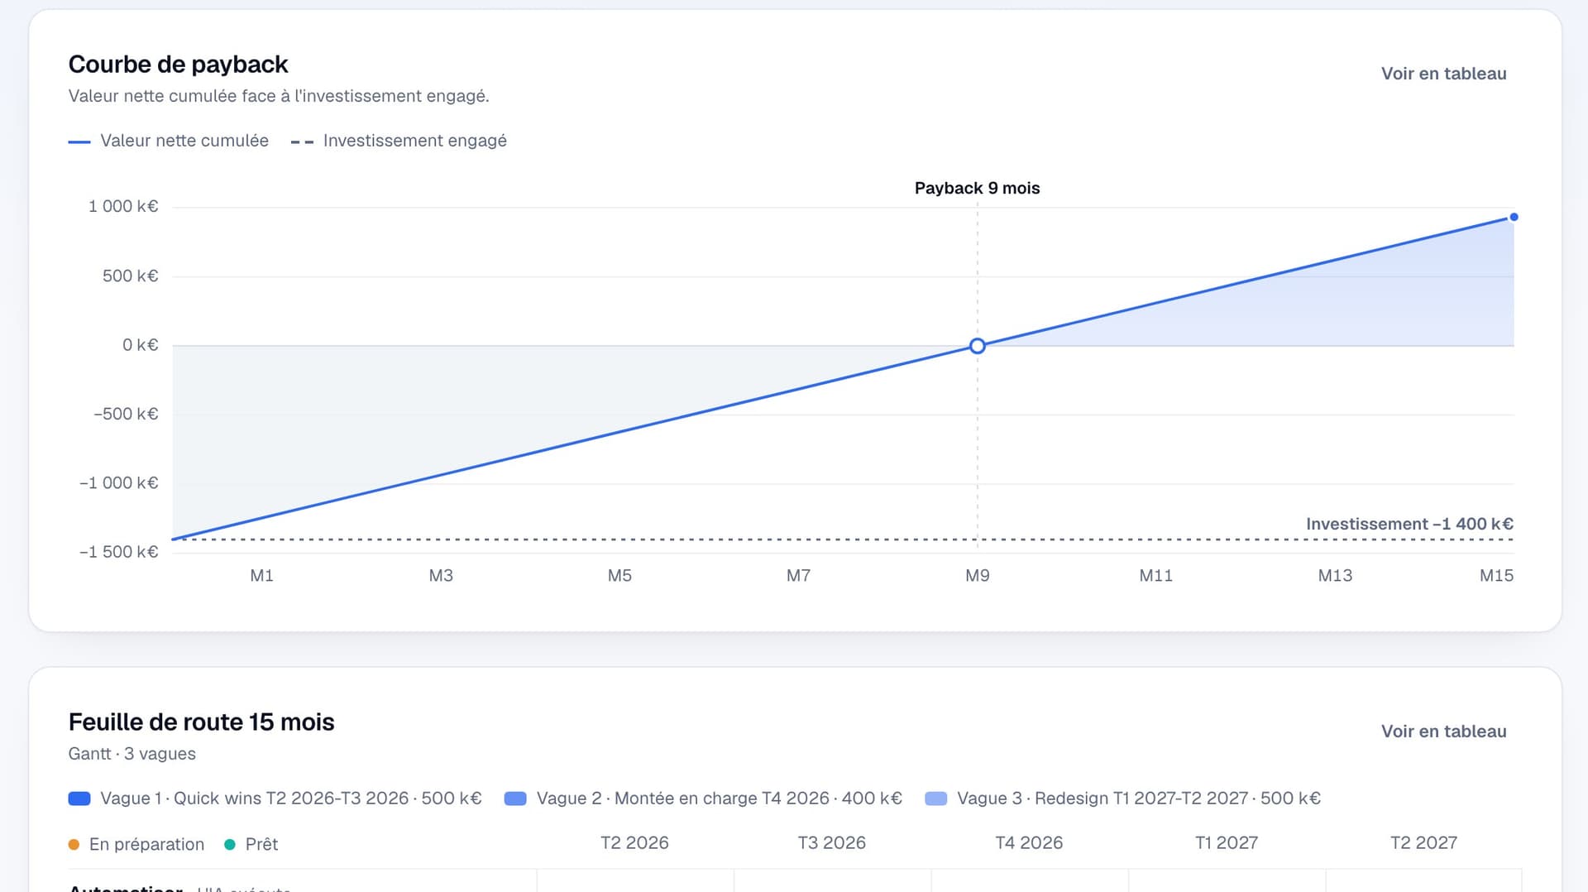Click the green 'Prêt' status dot
Viewport: 1588px width, 892px height.
[230, 845]
